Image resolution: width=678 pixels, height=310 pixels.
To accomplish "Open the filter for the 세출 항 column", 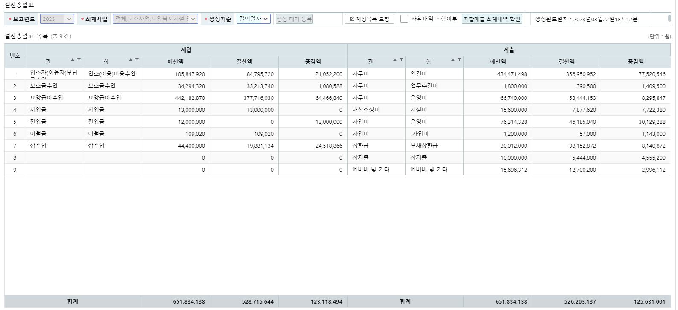I will point(459,60).
